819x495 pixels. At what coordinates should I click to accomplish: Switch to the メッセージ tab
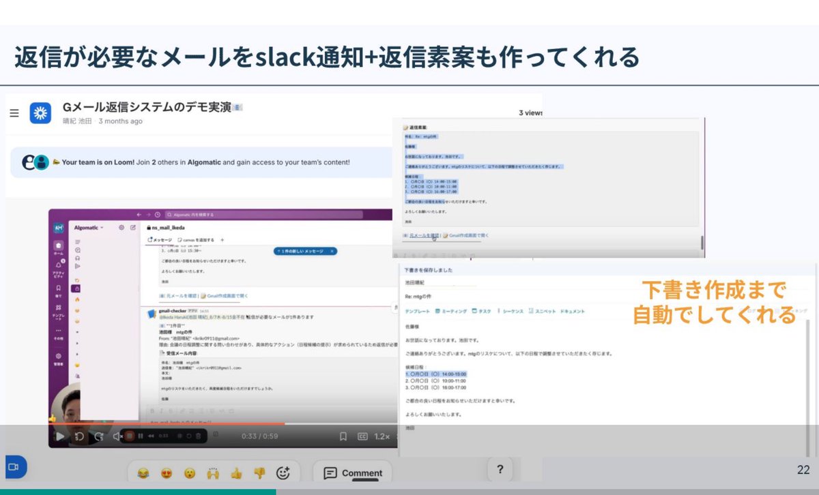(161, 240)
